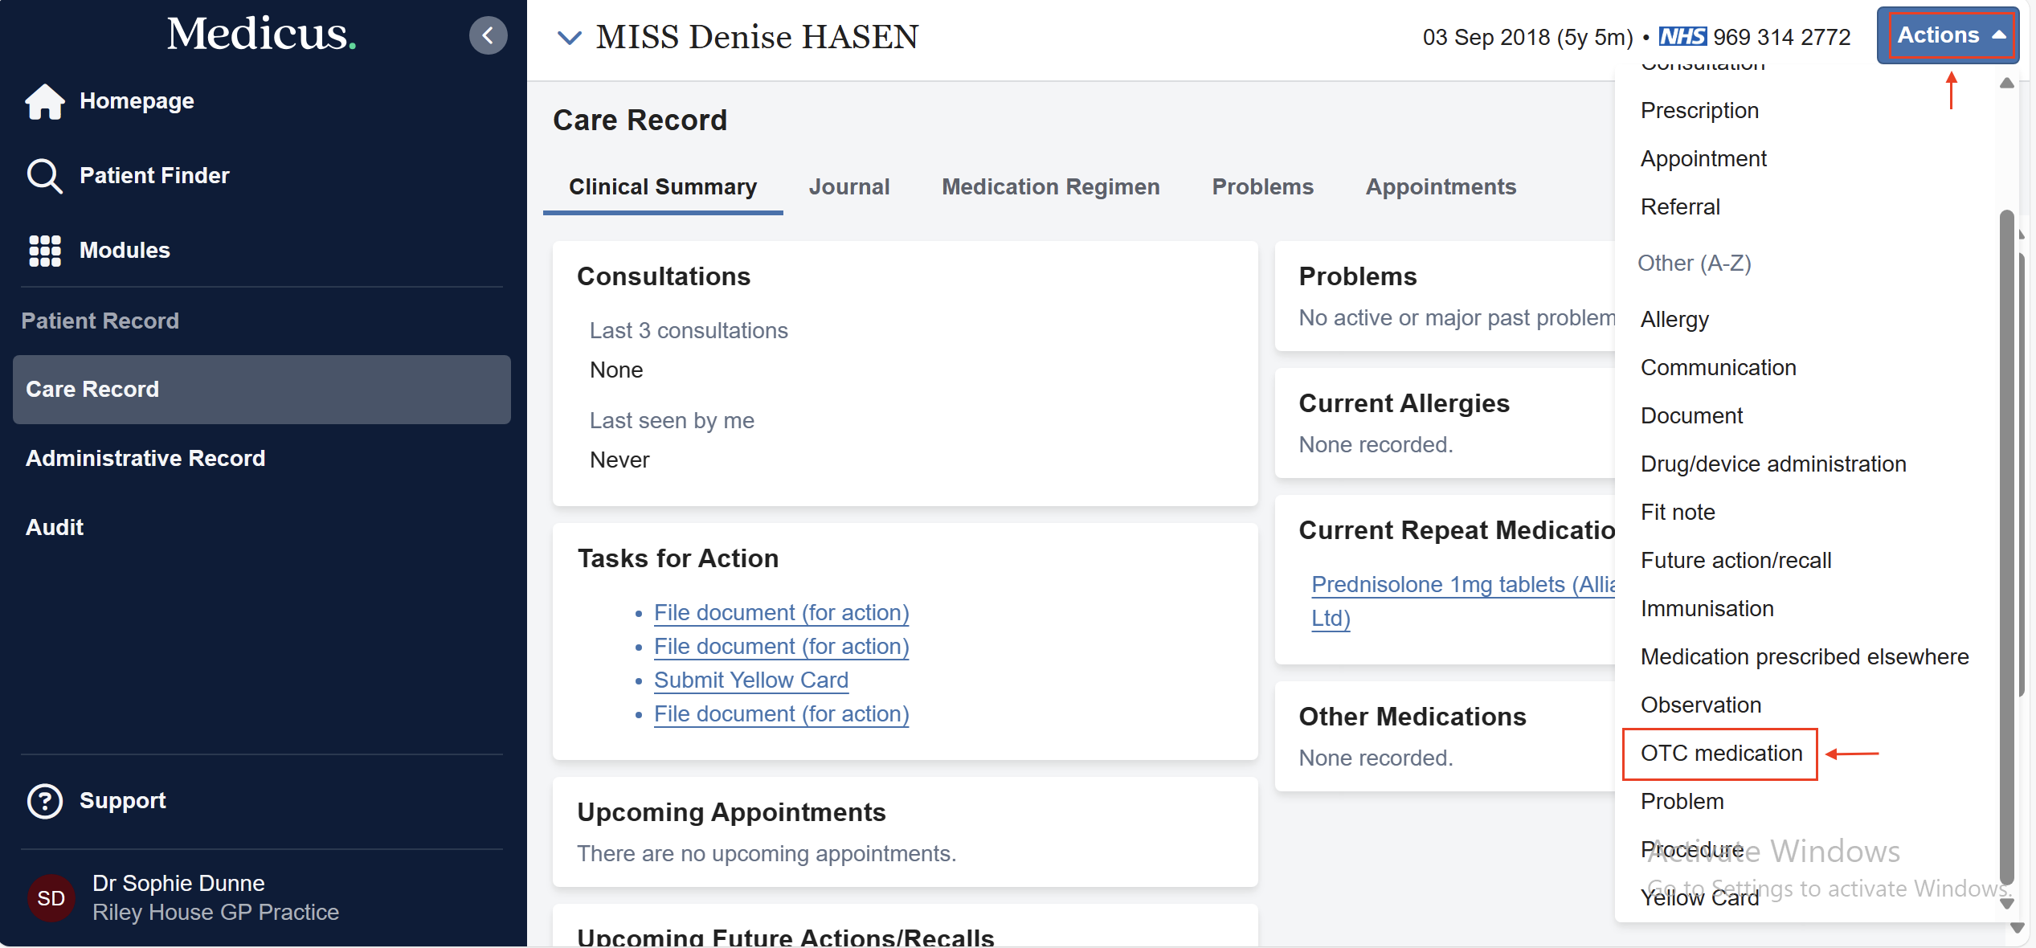Switch to the Journal tab
The image size is (2036, 948).
848,187
